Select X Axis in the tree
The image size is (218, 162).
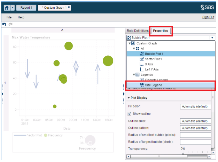click(x=149, y=64)
